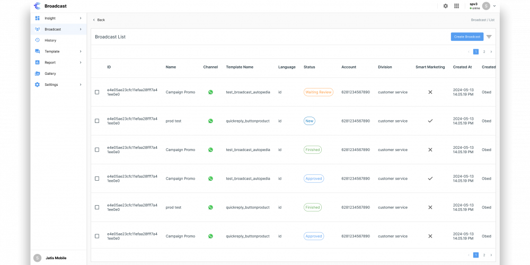
Task: Expand the Template submenu chevron
Action: click(x=81, y=51)
